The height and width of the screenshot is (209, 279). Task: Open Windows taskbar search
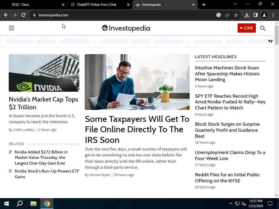pos(20,204)
